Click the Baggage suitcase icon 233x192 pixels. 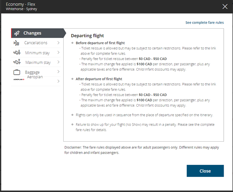(x=17, y=72)
